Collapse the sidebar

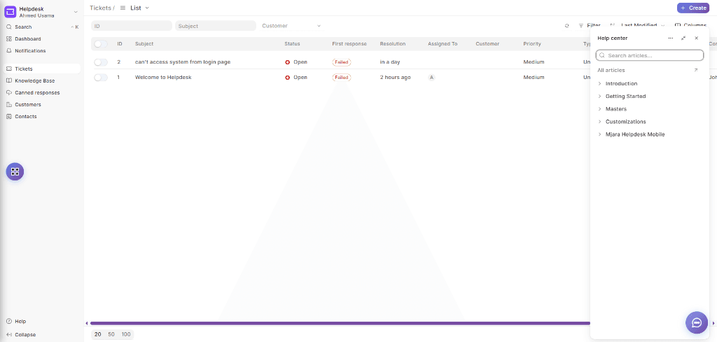tap(21, 335)
